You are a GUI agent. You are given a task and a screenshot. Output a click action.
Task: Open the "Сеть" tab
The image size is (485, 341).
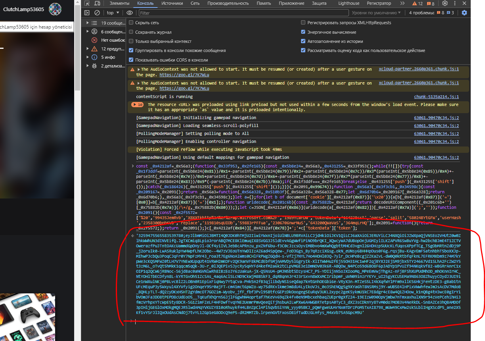click(x=195, y=4)
